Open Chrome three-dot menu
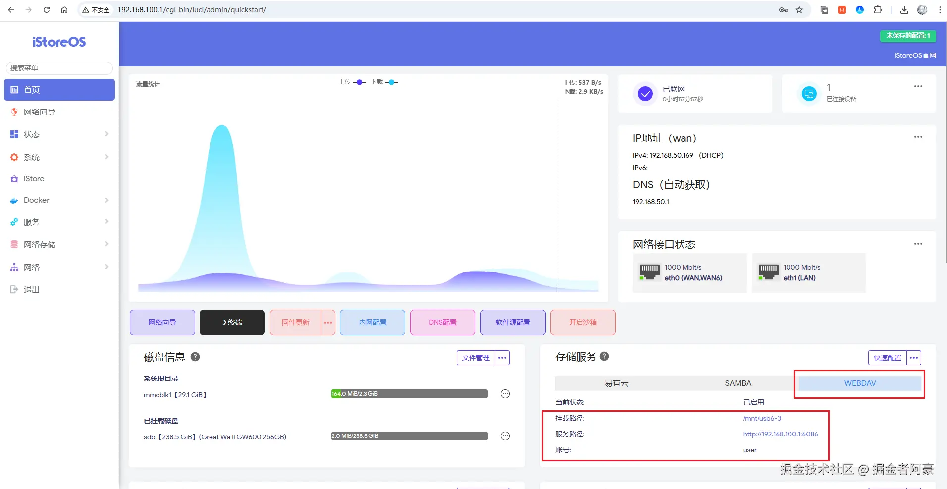 pyautogui.click(x=940, y=10)
